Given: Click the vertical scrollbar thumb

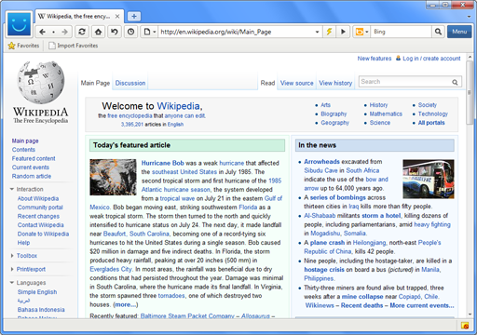Looking at the screenshot, I should click(x=470, y=93).
